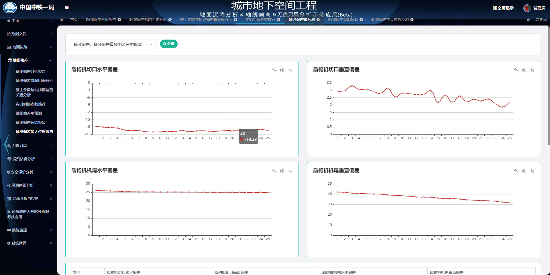Switch to the 轴线偏差智能报警 tab
The width and height of the screenshot is (550, 275).
pos(343,20)
